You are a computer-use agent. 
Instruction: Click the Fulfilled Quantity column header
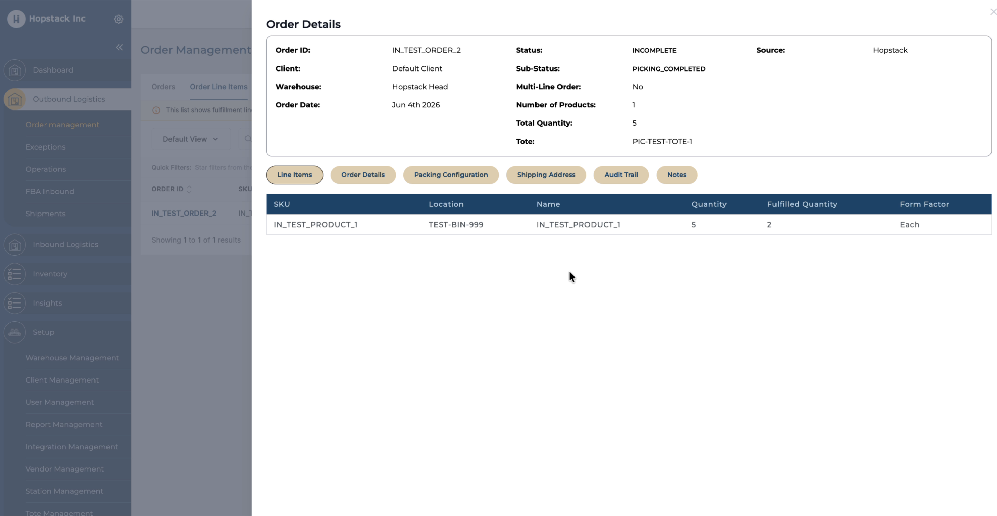(802, 204)
